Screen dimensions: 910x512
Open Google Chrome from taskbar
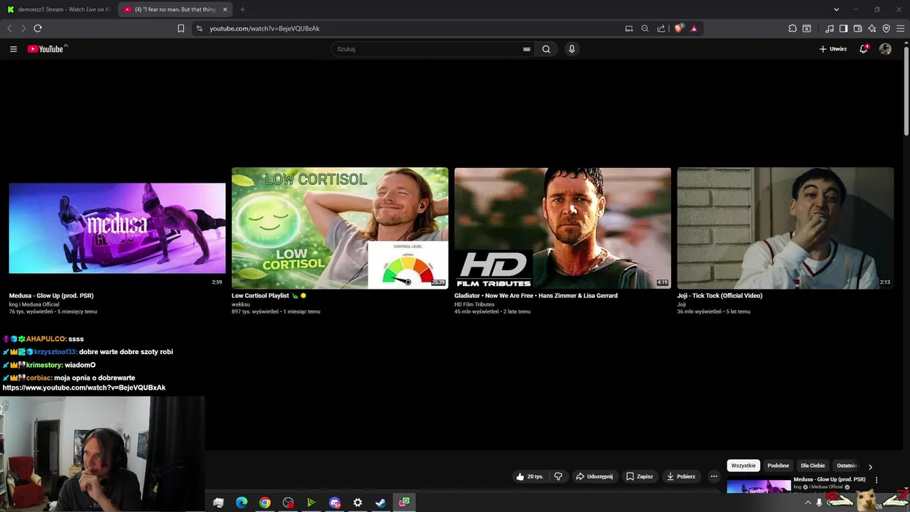264,503
